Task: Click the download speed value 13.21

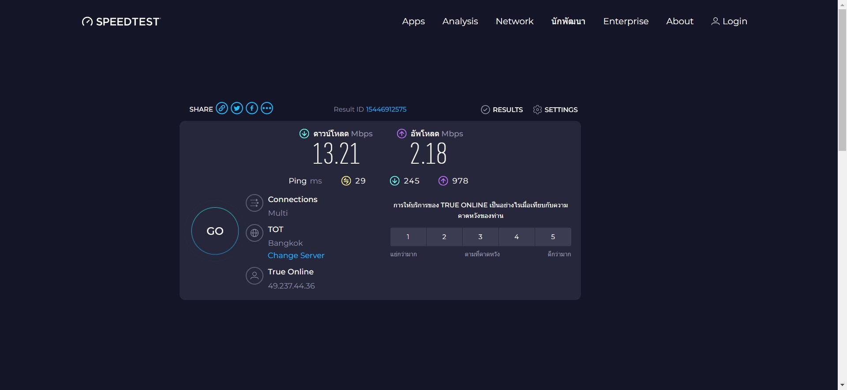Action: tap(336, 154)
